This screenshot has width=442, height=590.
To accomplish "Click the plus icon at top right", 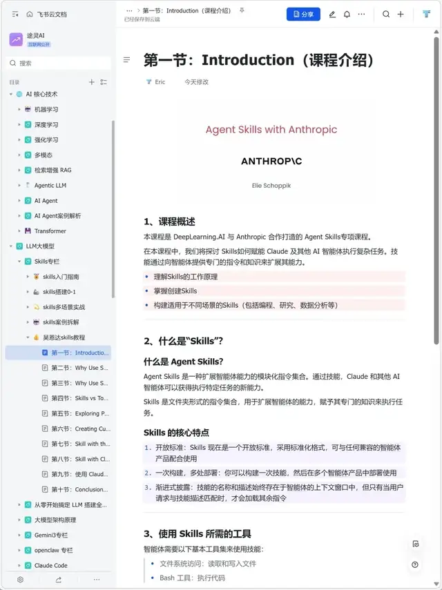I will pyautogui.click(x=401, y=14).
